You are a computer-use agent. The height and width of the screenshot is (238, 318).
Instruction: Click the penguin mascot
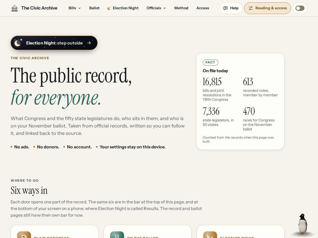tap(302, 224)
